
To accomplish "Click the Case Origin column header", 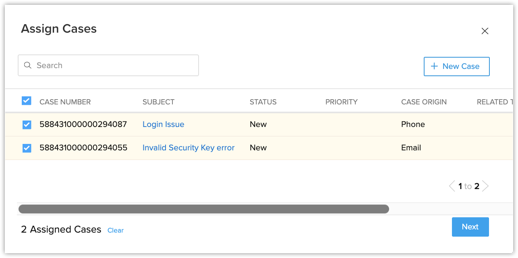I will 424,102.
